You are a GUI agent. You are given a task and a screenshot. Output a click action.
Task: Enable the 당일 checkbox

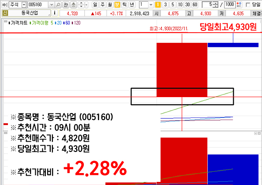coord(248,5)
